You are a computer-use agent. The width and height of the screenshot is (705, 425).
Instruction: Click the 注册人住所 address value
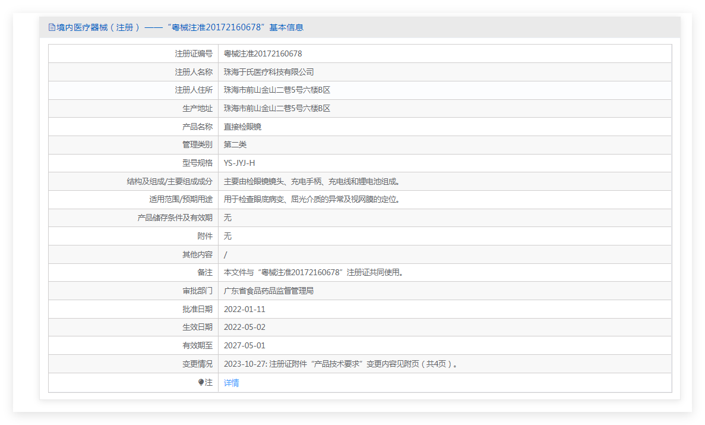277,90
